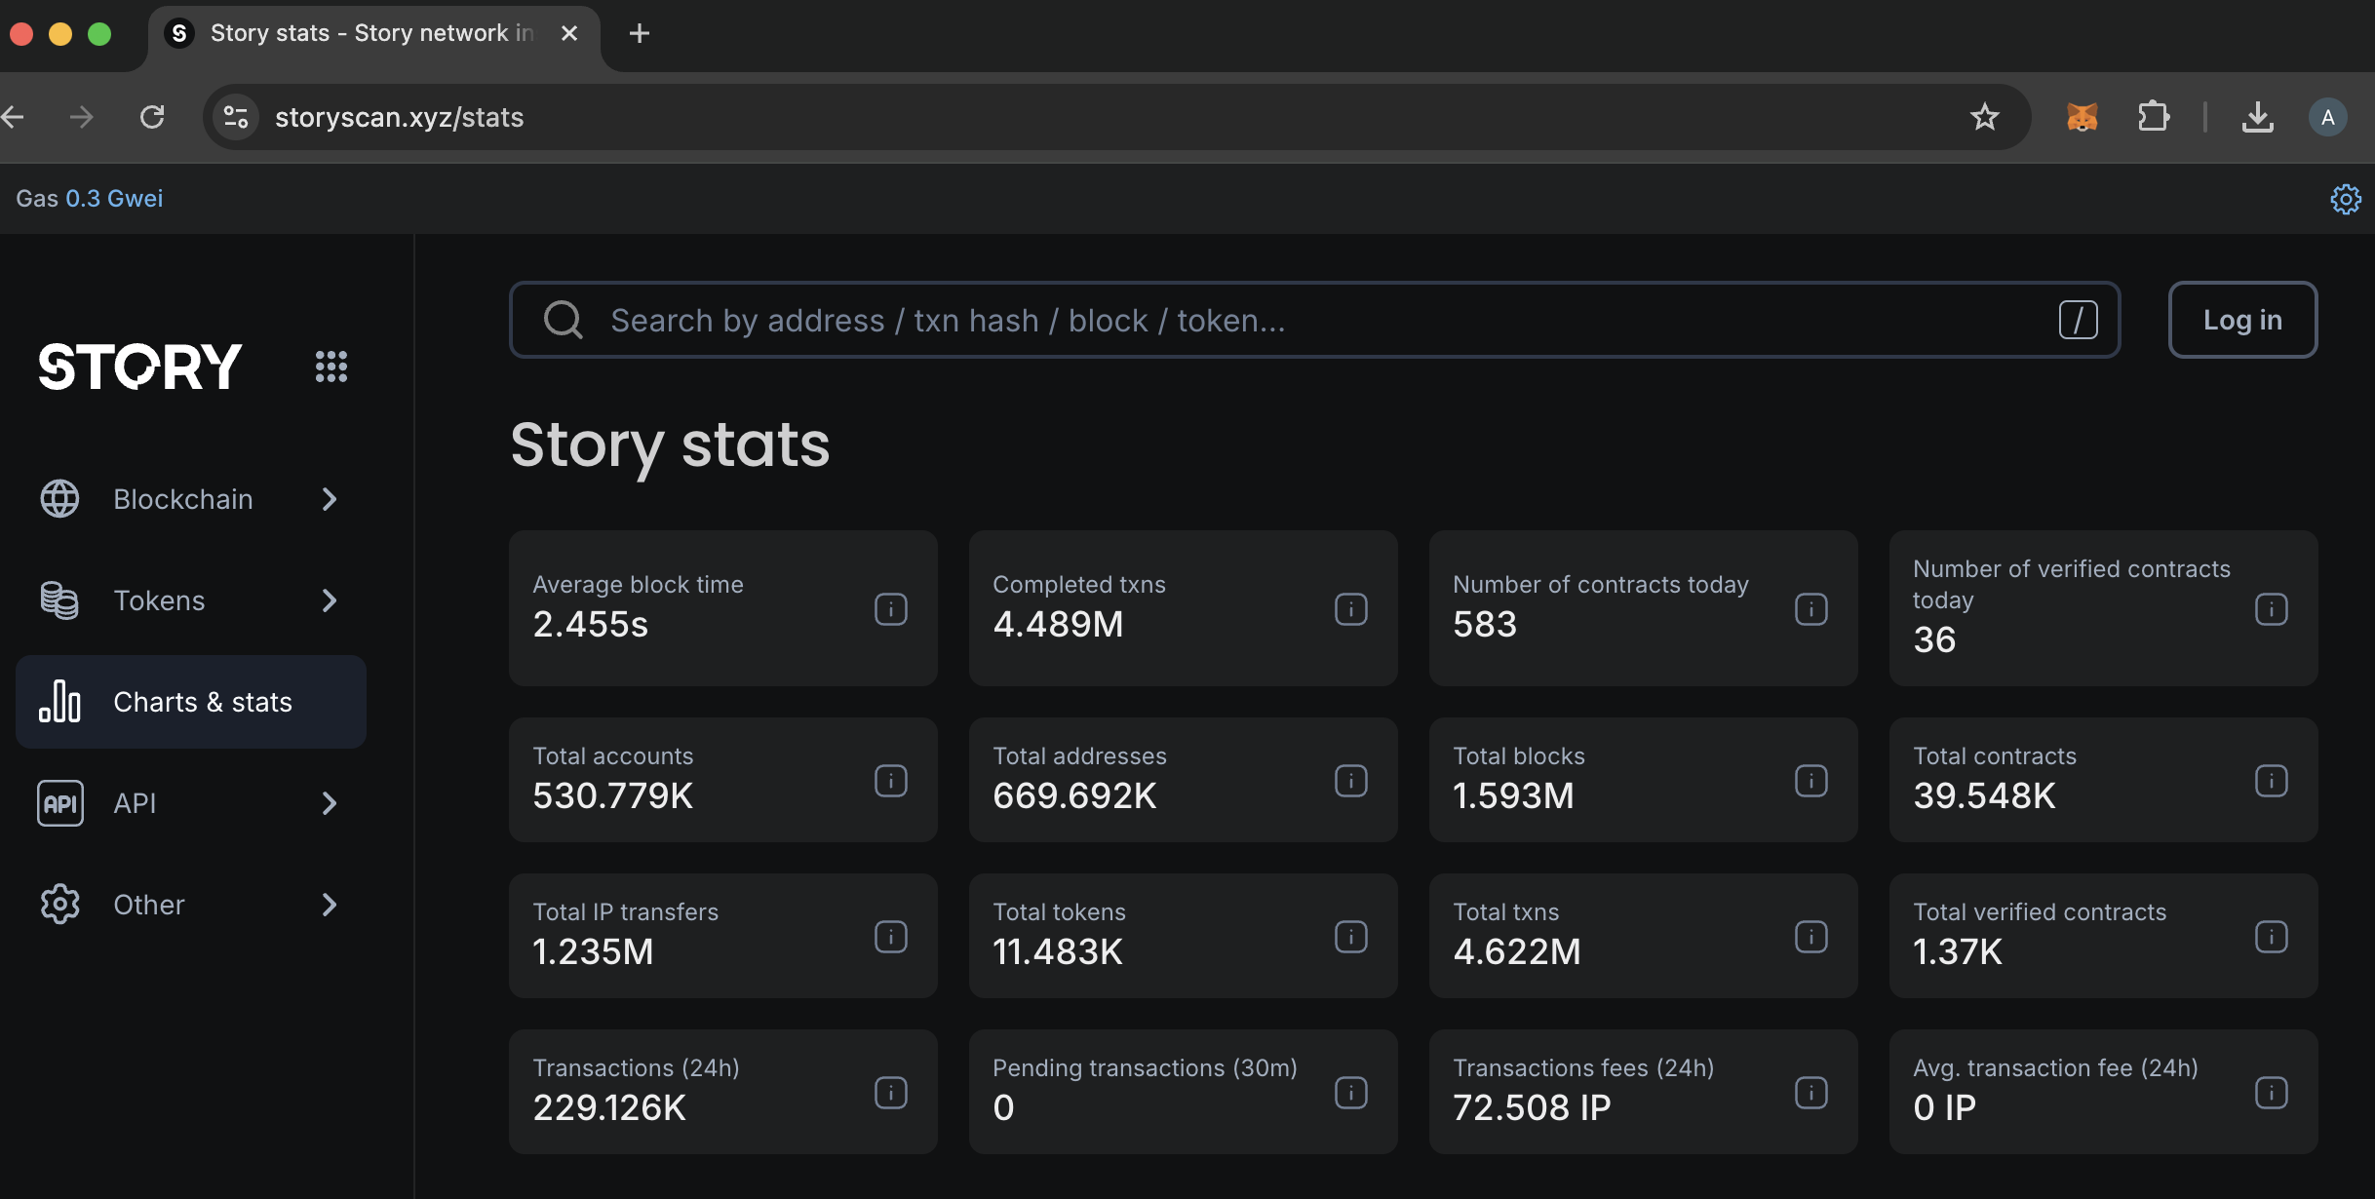Open the network apps grid menu icon
The width and height of the screenshot is (2375, 1199).
(331, 367)
